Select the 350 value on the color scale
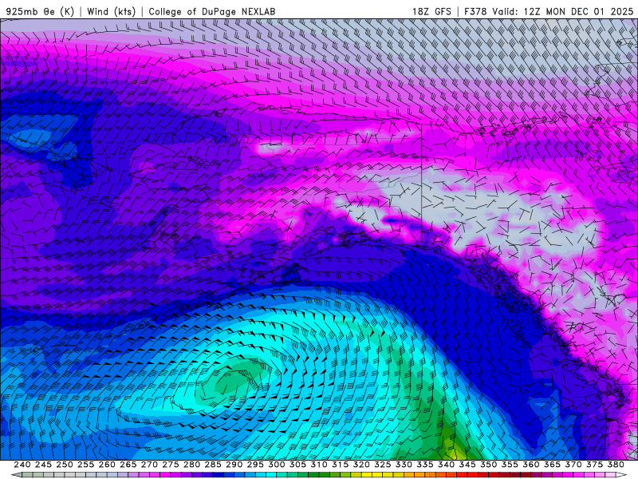The width and height of the screenshot is (638, 479). [488, 465]
